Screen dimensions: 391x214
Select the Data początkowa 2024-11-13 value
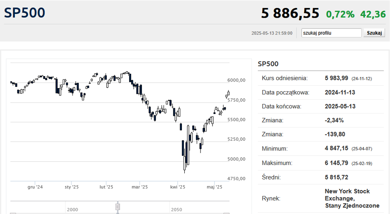click(x=340, y=92)
